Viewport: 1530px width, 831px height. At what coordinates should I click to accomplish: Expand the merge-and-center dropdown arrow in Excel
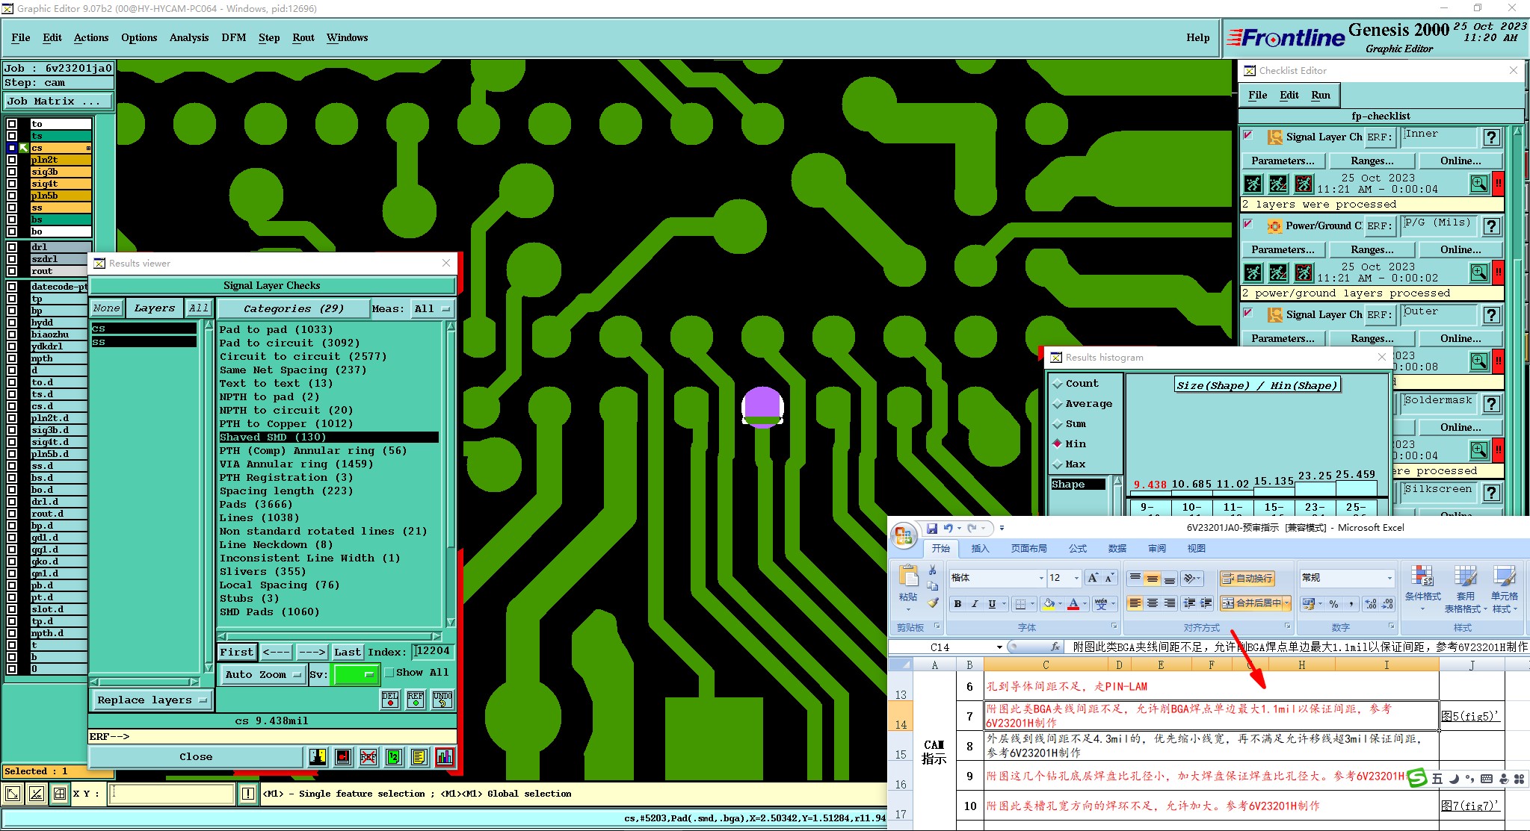[x=1286, y=603]
